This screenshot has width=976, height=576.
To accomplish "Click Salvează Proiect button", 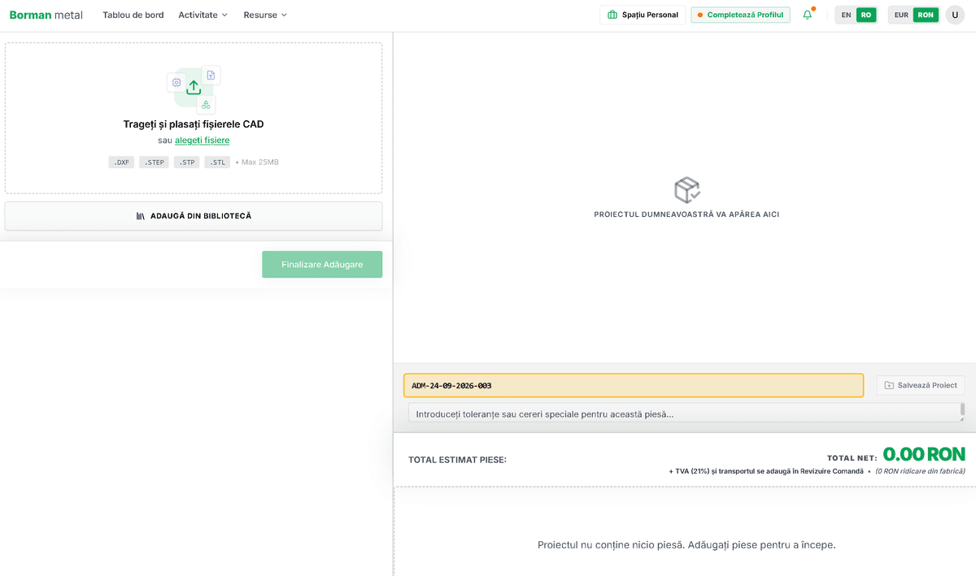I will (x=921, y=385).
